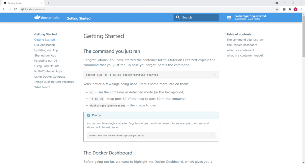This screenshot has height=164, width=305.
Task: Open a new tab with the plus button
Action: click(48, 3)
